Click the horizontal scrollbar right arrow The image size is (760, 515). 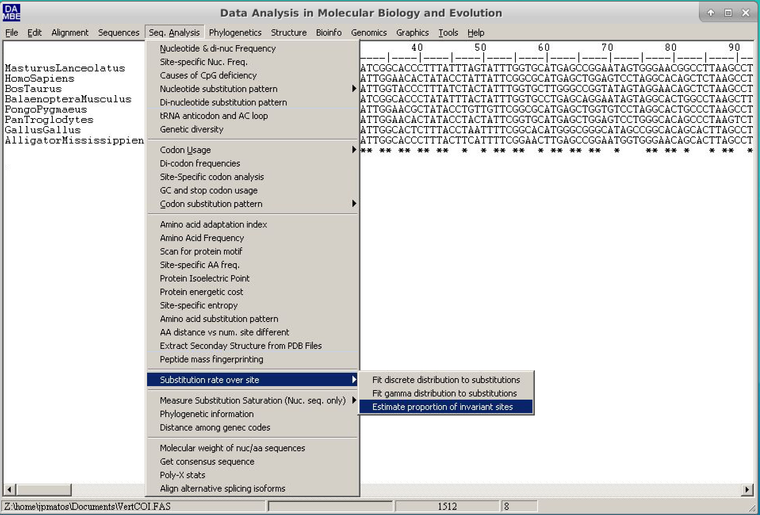coord(747,490)
